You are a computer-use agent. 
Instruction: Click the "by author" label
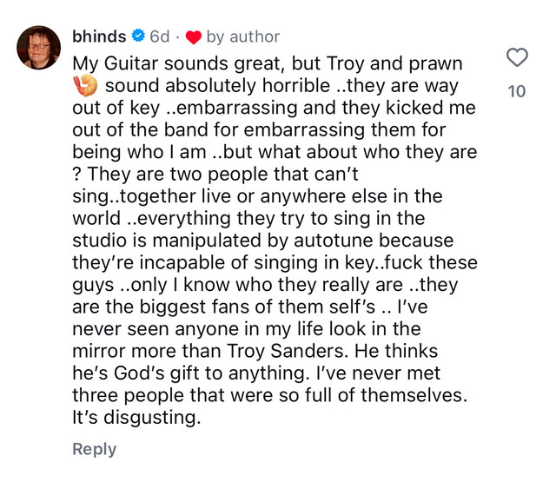(242, 36)
